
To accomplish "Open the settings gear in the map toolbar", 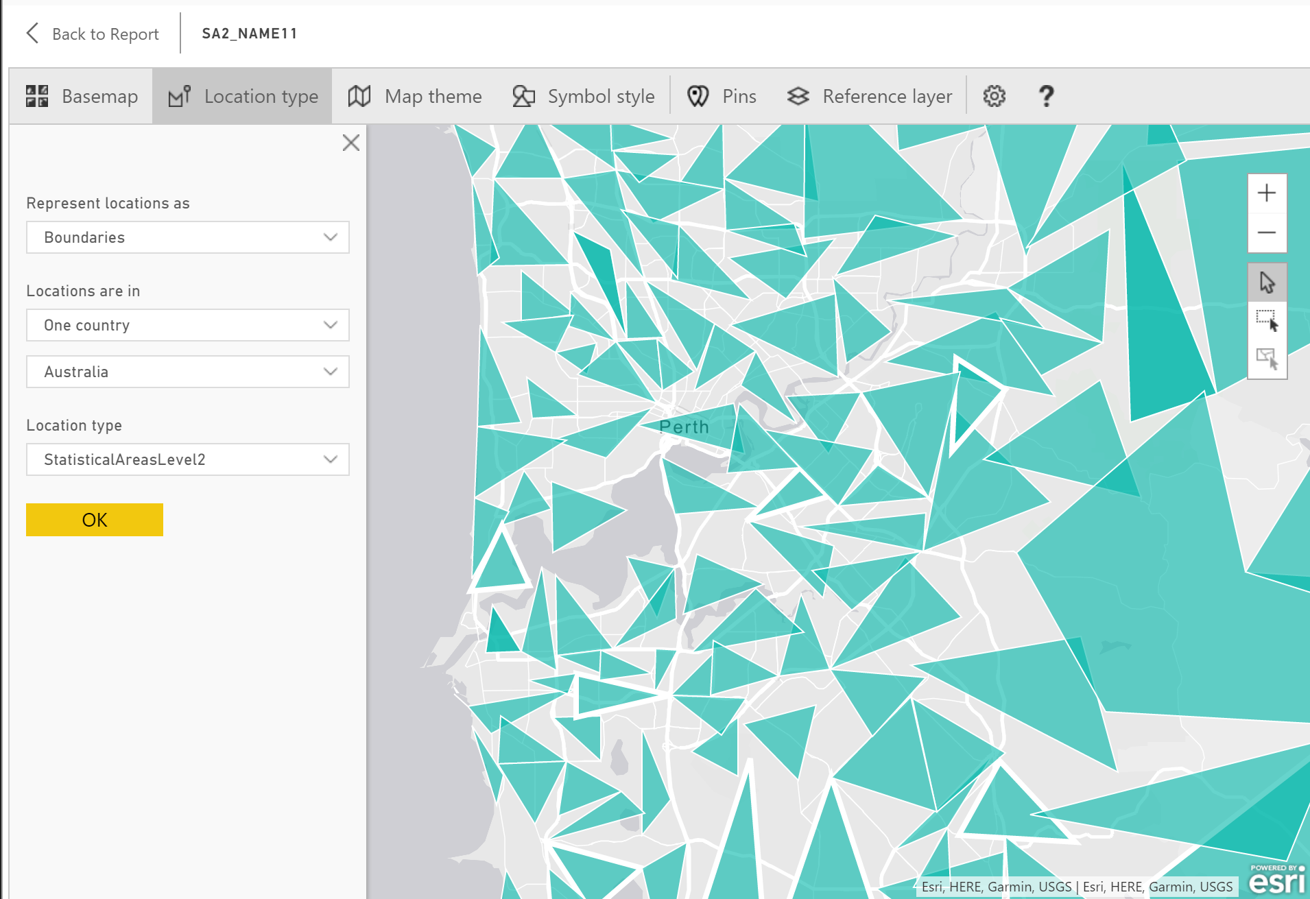I will (995, 96).
